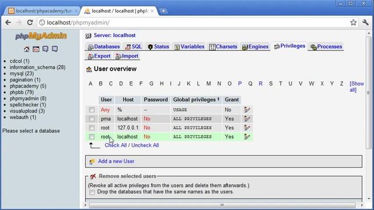Click the browser Forward arrow
The width and height of the screenshot is (374, 210).
[x=19, y=22]
